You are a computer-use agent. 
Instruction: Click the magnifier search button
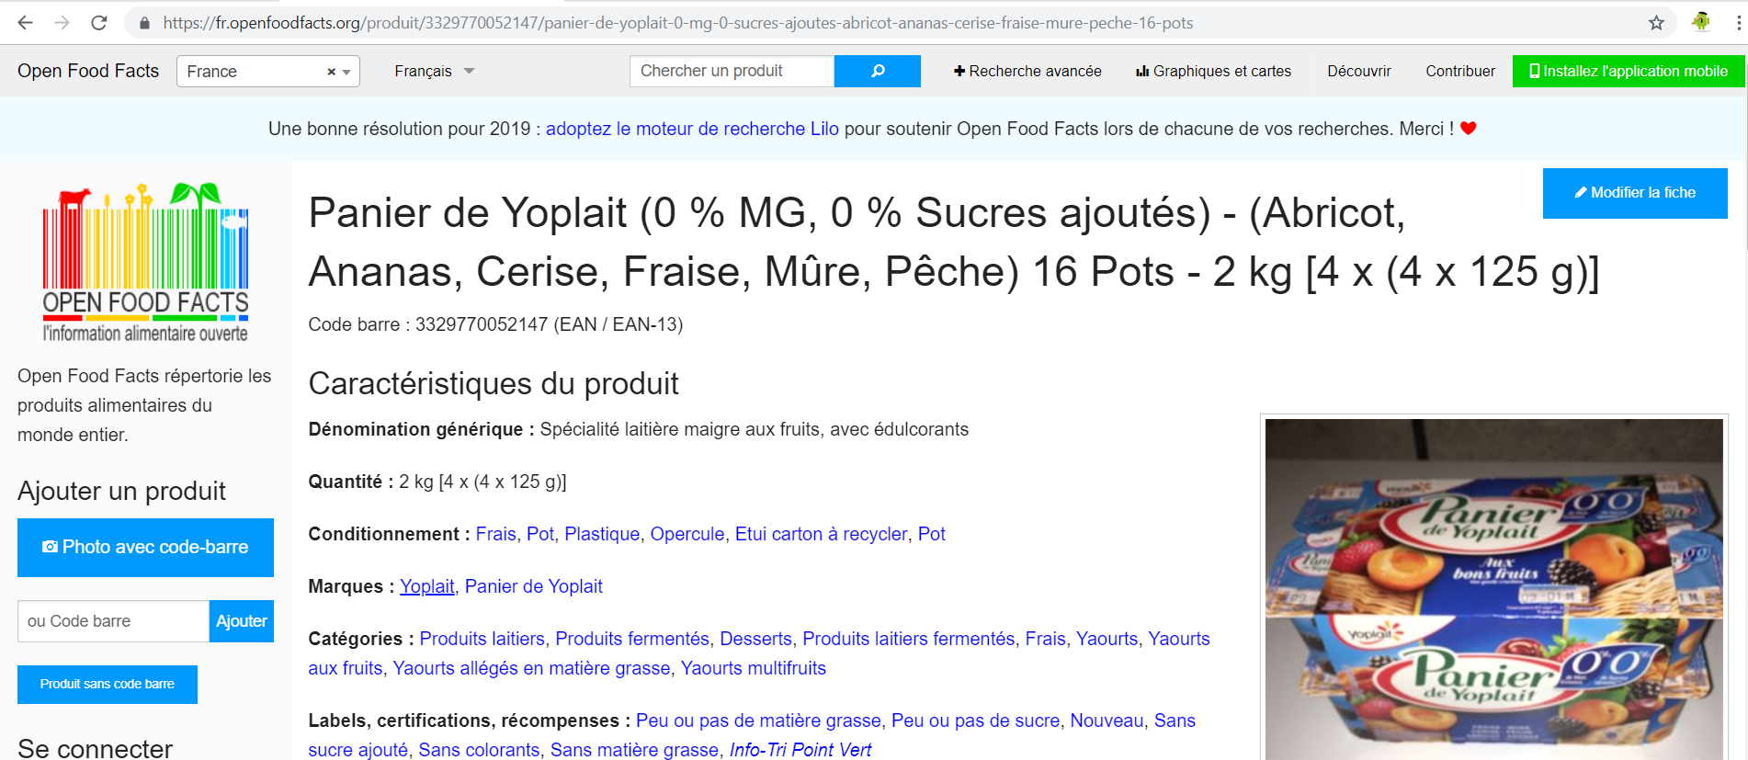[877, 71]
